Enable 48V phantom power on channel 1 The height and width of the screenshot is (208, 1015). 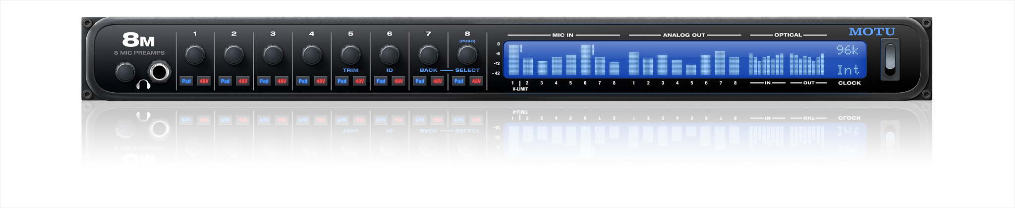(204, 81)
